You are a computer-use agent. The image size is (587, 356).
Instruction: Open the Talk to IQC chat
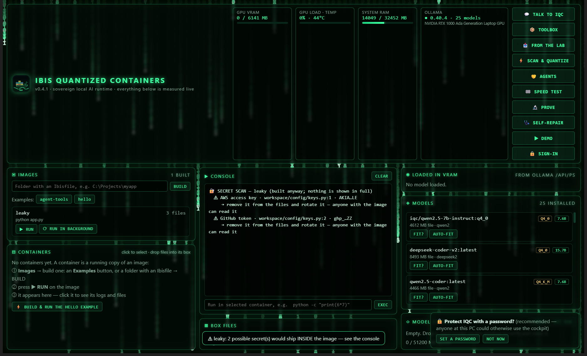(x=543, y=14)
